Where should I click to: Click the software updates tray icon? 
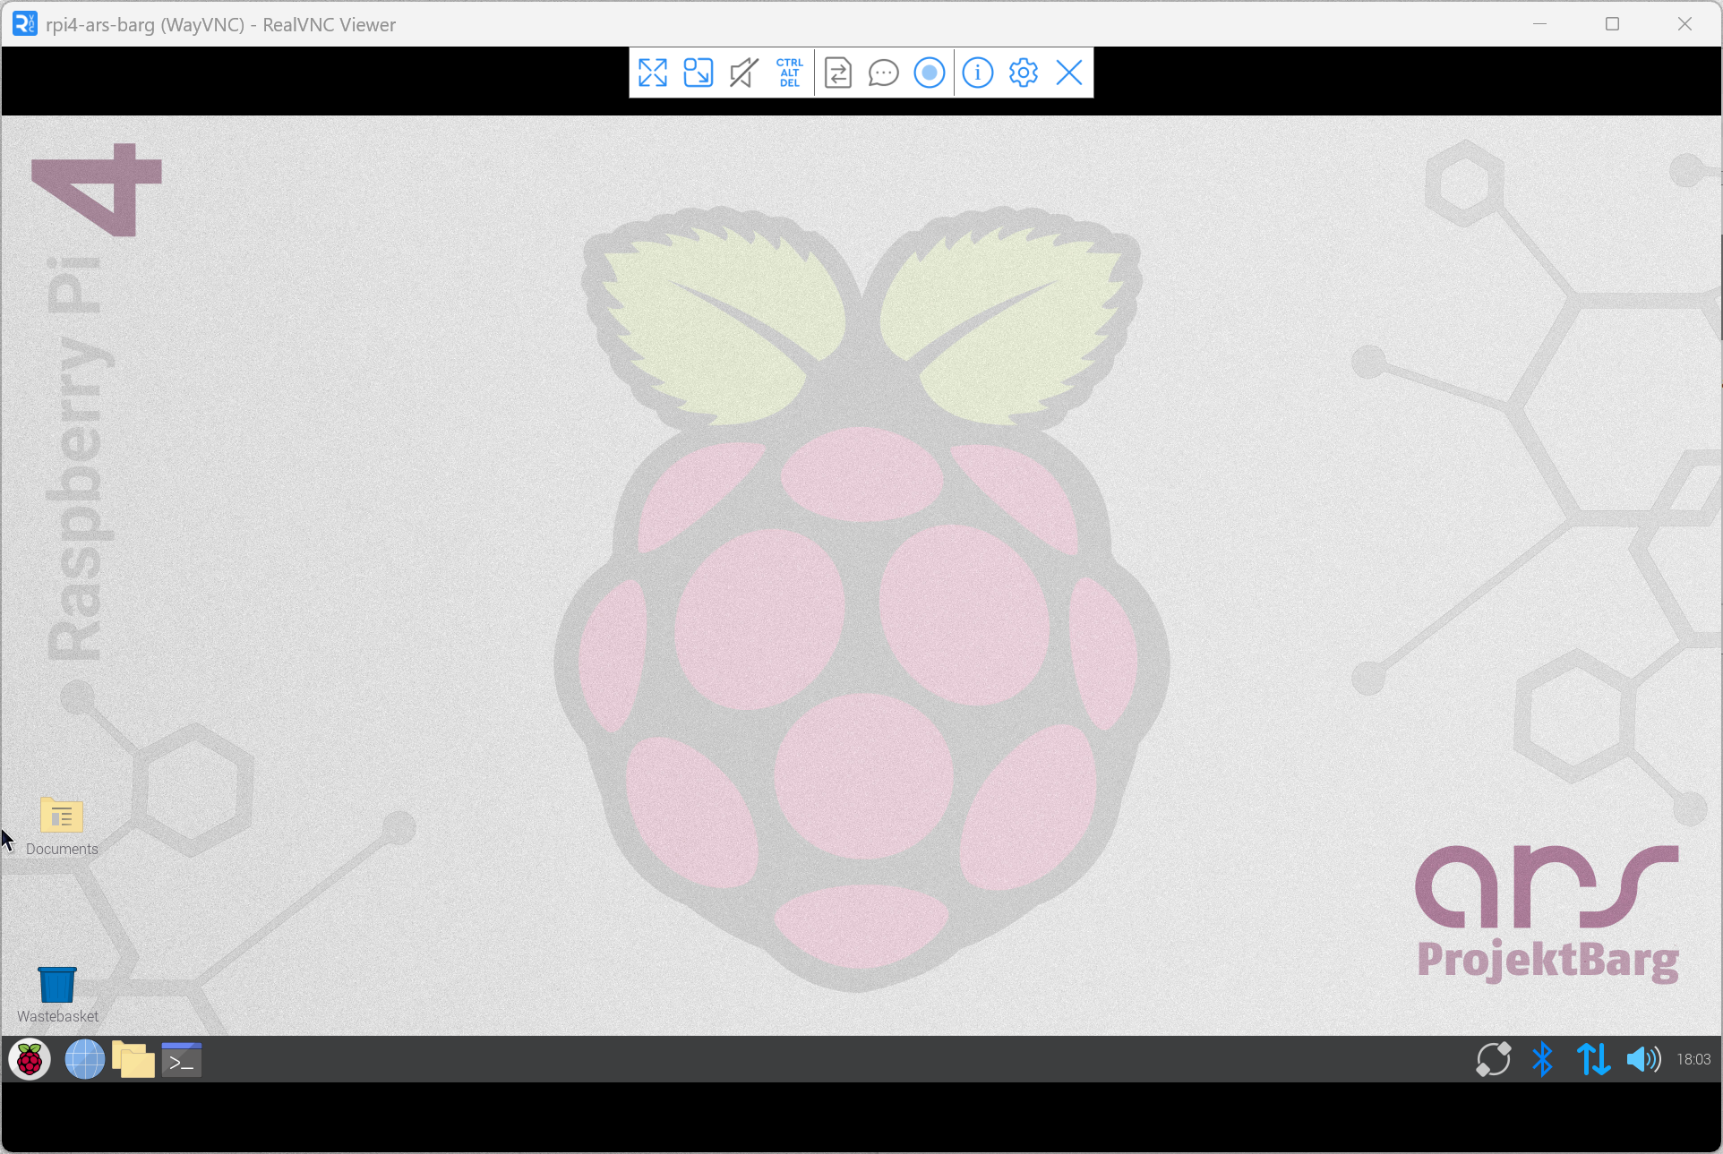[1493, 1060]
